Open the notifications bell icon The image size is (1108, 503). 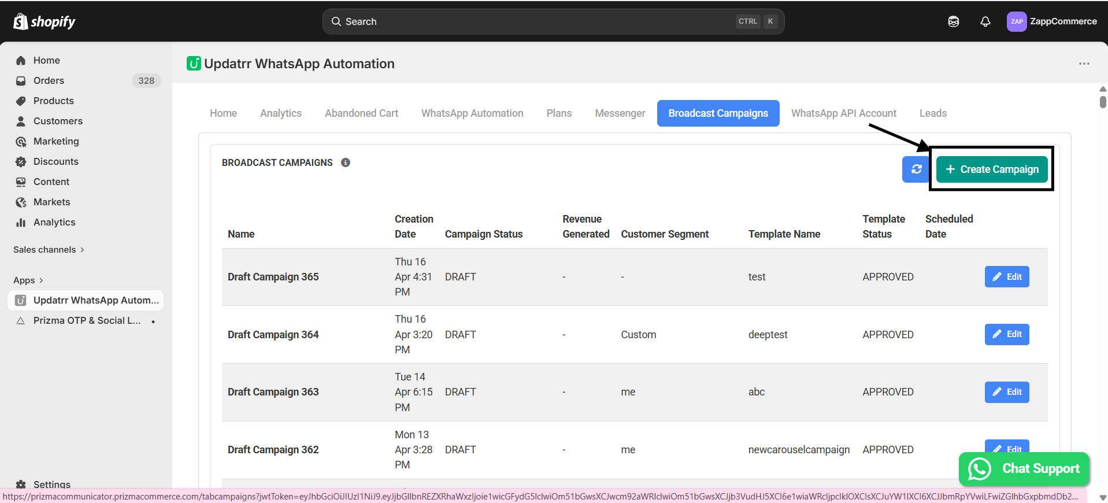(x=985, y=21)
